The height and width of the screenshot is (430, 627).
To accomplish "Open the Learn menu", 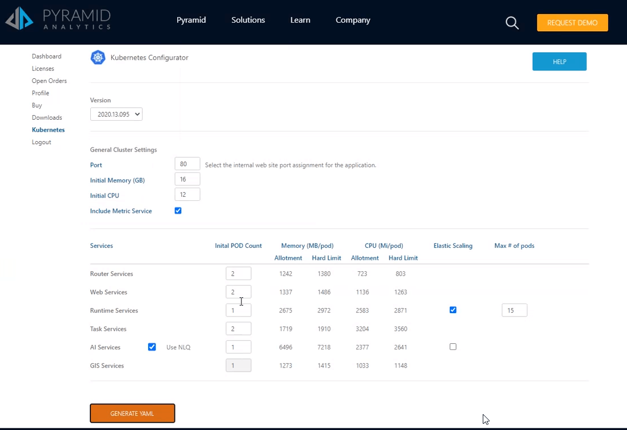I will coord(300,20).
